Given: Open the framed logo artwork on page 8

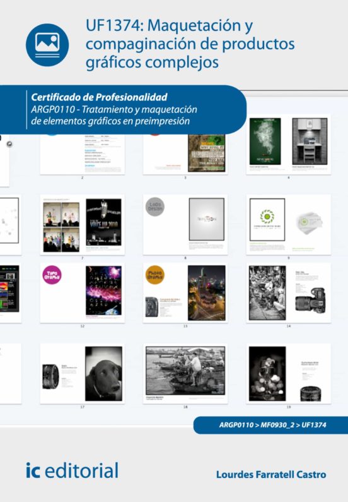Looking at the screenshot, I should coord(206,219).
